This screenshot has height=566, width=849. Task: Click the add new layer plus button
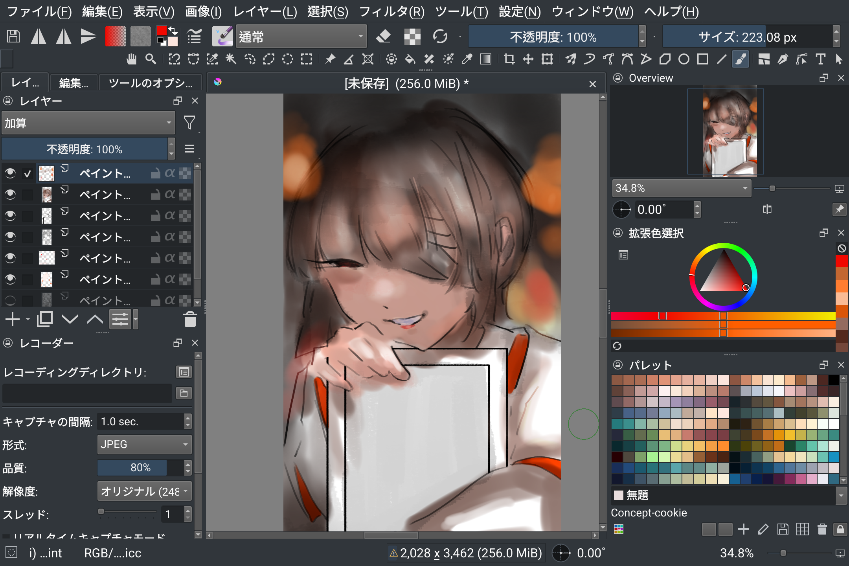(x=13, y=320)
